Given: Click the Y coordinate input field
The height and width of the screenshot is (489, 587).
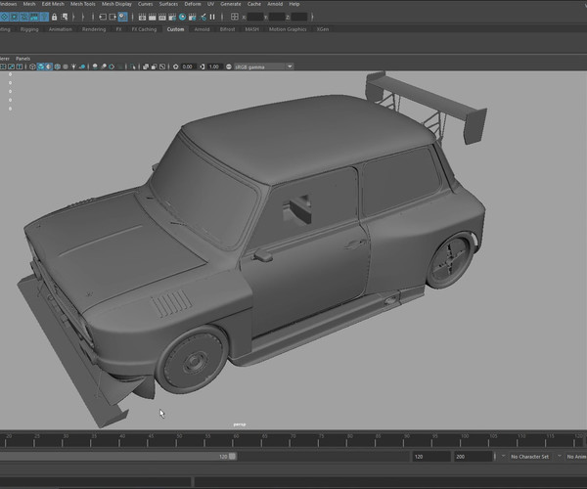Looking at the screenshot, I should click(x=277, y=17).
